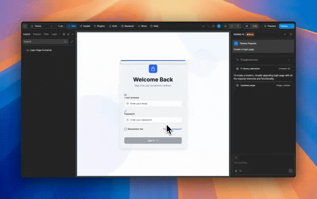
Task: Switch to the Popups tab
Action: tap(37, 34)
